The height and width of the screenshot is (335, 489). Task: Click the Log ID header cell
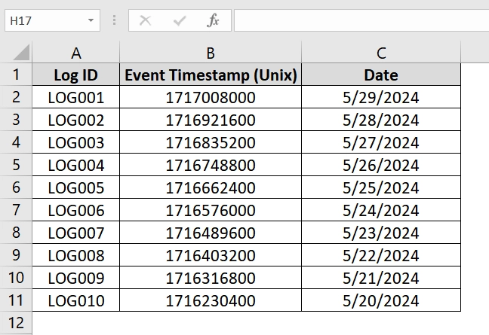75,75
